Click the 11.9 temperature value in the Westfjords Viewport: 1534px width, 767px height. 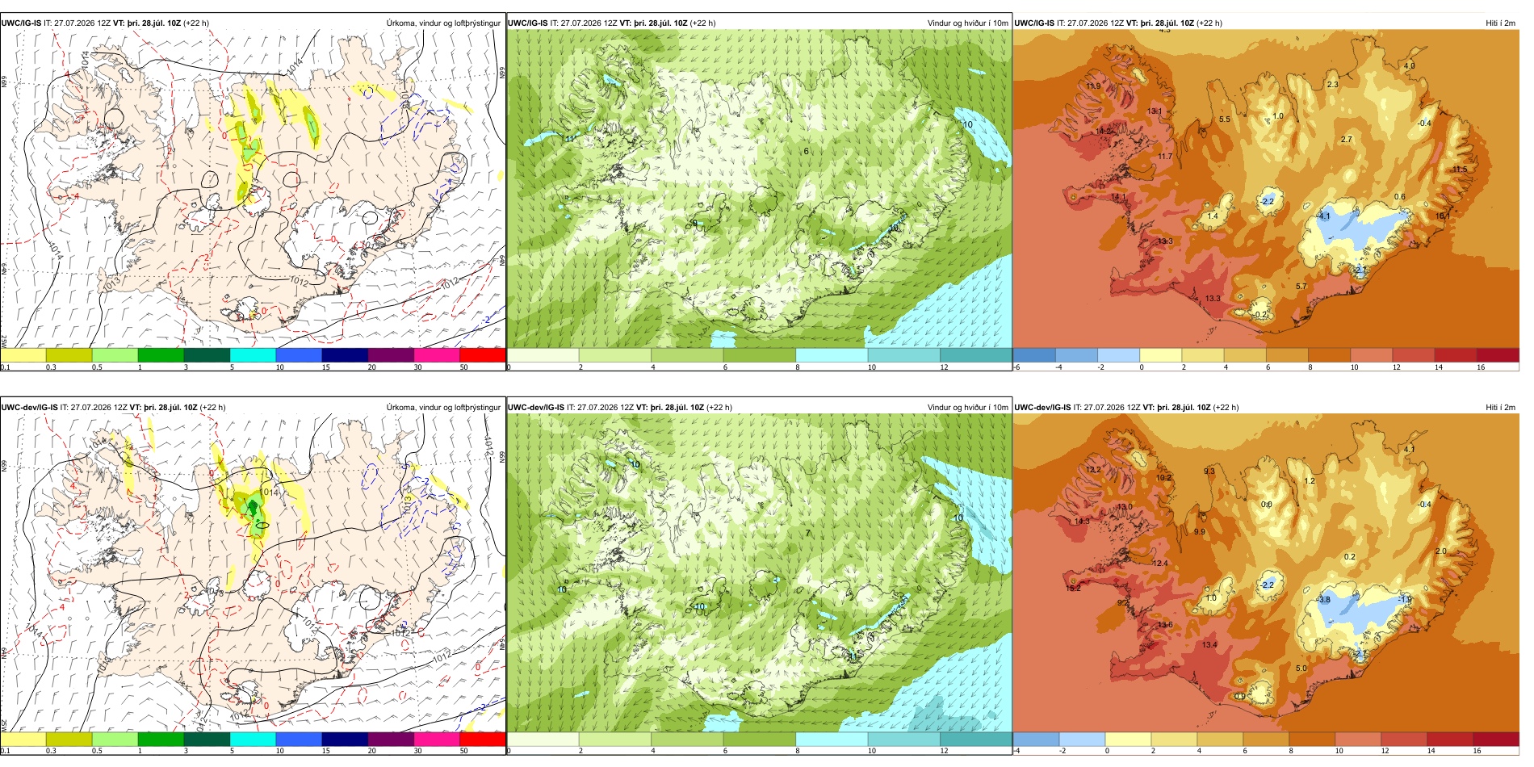(x=1093, y=86)
